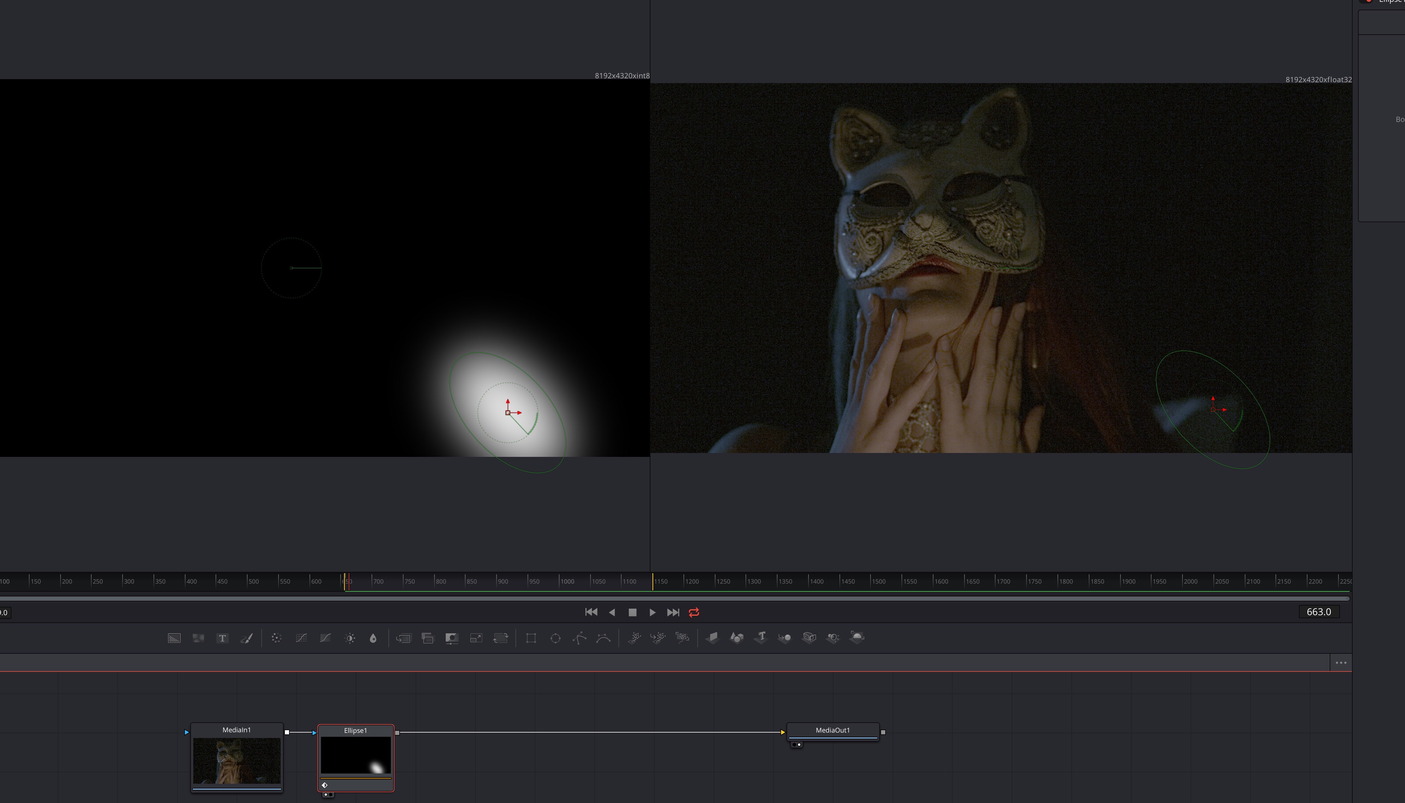Add a Matte Control node
The height and width of the screenshot is (803, 1405).
[x=452, y=638]
